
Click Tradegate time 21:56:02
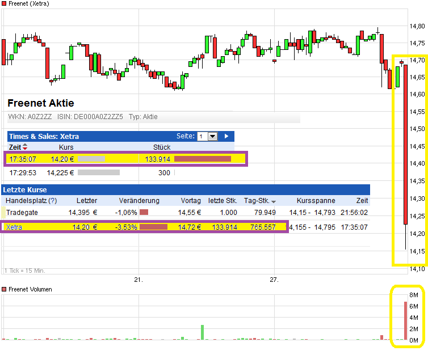point(354,213)
